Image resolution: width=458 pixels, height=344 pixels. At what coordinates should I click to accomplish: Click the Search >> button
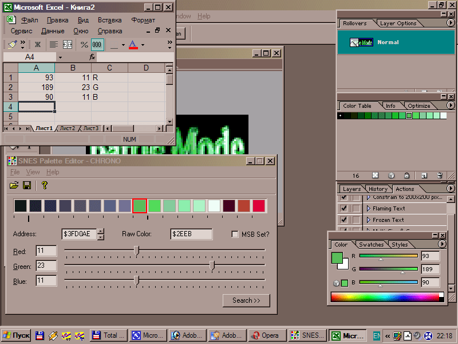[x=246, y=300]
